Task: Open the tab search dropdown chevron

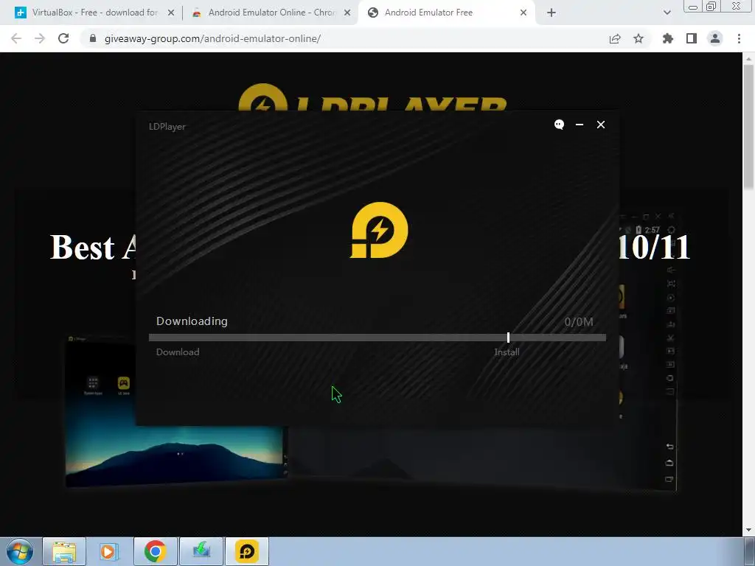Action: click(x=667, y=13)
